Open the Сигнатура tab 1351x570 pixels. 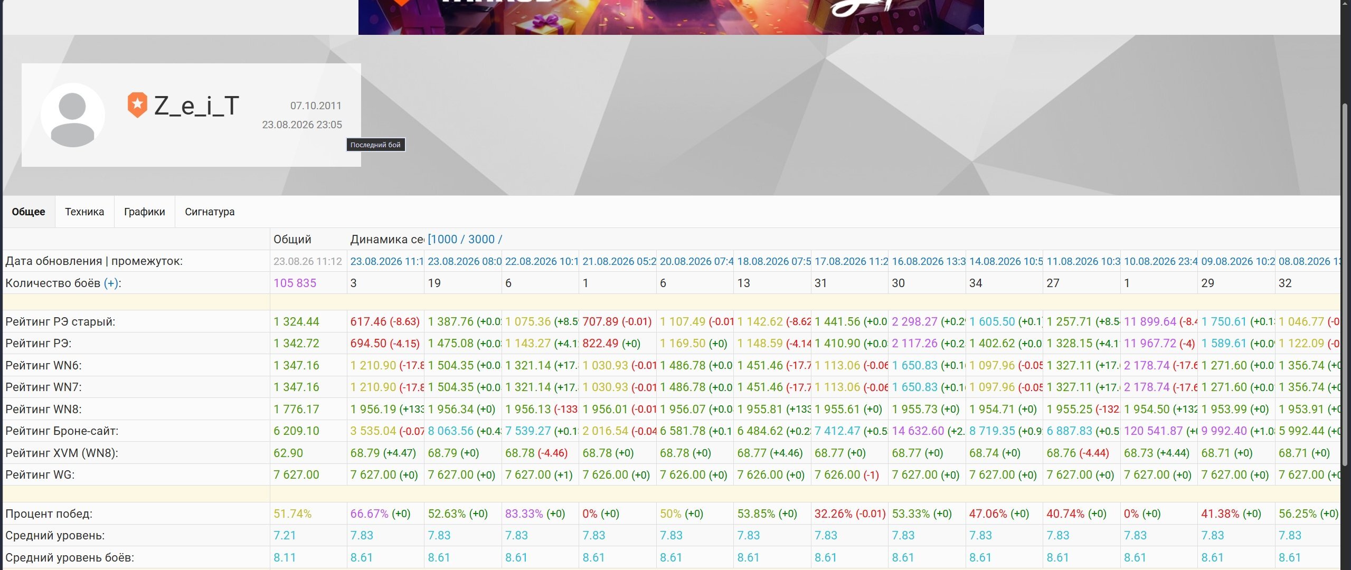coord(210,212)
